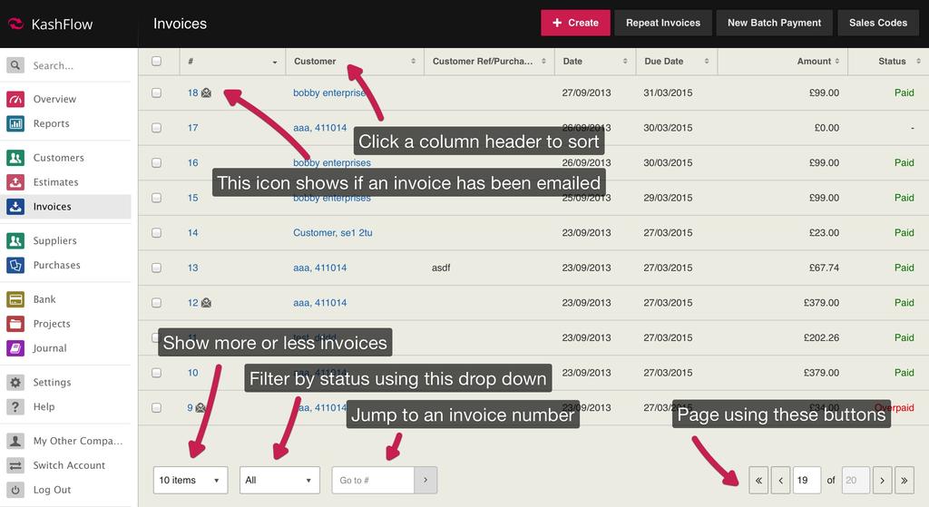The width and height of the screenshot is (929, 507).
Task: Click the 'Go to #' invoice number field
Action: click(x=373, y=480)
